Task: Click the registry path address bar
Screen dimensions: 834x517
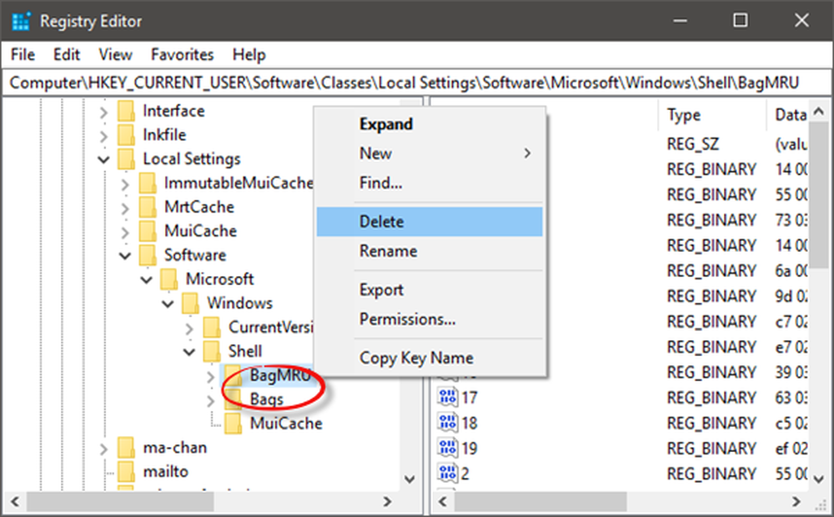Action: pyautogui.click(x=417, y=83)
